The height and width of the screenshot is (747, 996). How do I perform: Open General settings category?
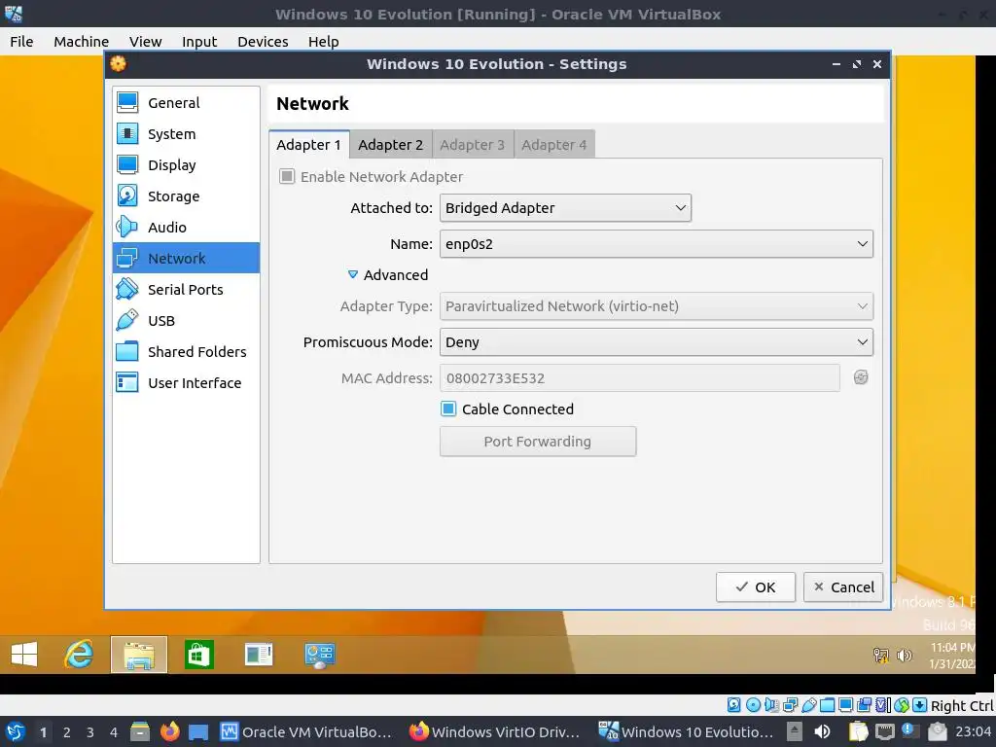coord(186,103)
